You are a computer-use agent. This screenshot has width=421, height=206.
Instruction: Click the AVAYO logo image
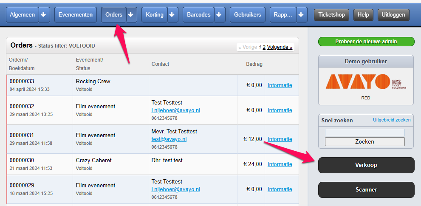pyautogui.click(x=366, y=82)
